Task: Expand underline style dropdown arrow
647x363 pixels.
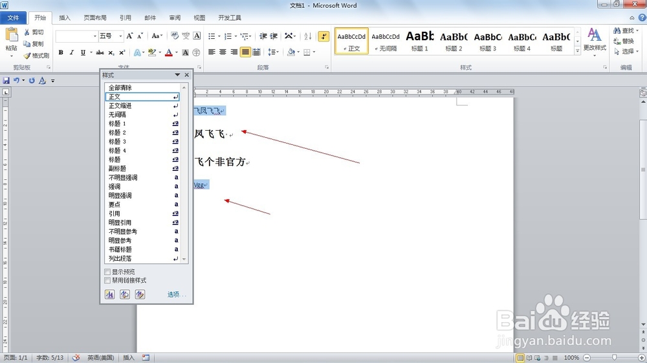Action: (91, 52)
